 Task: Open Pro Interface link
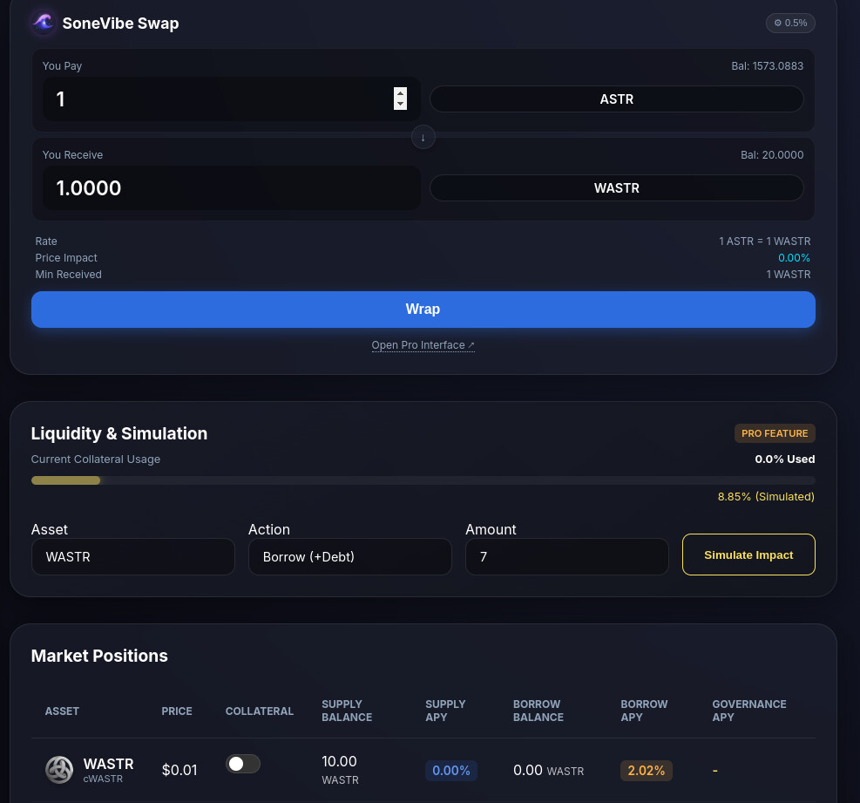(x=423, y=345)
